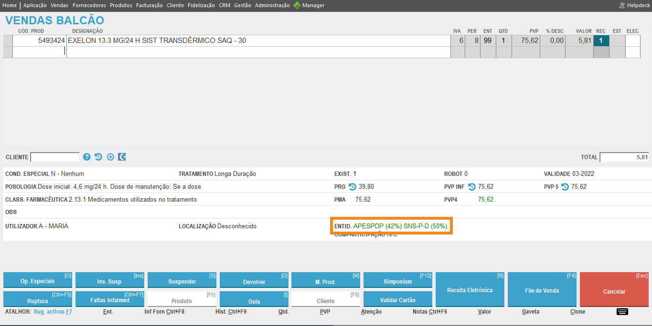This screenshot has width=652, height=326.
Task: Click the red Cancelar button
Action: click(614, 290)
